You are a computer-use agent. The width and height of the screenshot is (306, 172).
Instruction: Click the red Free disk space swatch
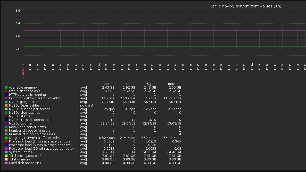pos(6,91)
